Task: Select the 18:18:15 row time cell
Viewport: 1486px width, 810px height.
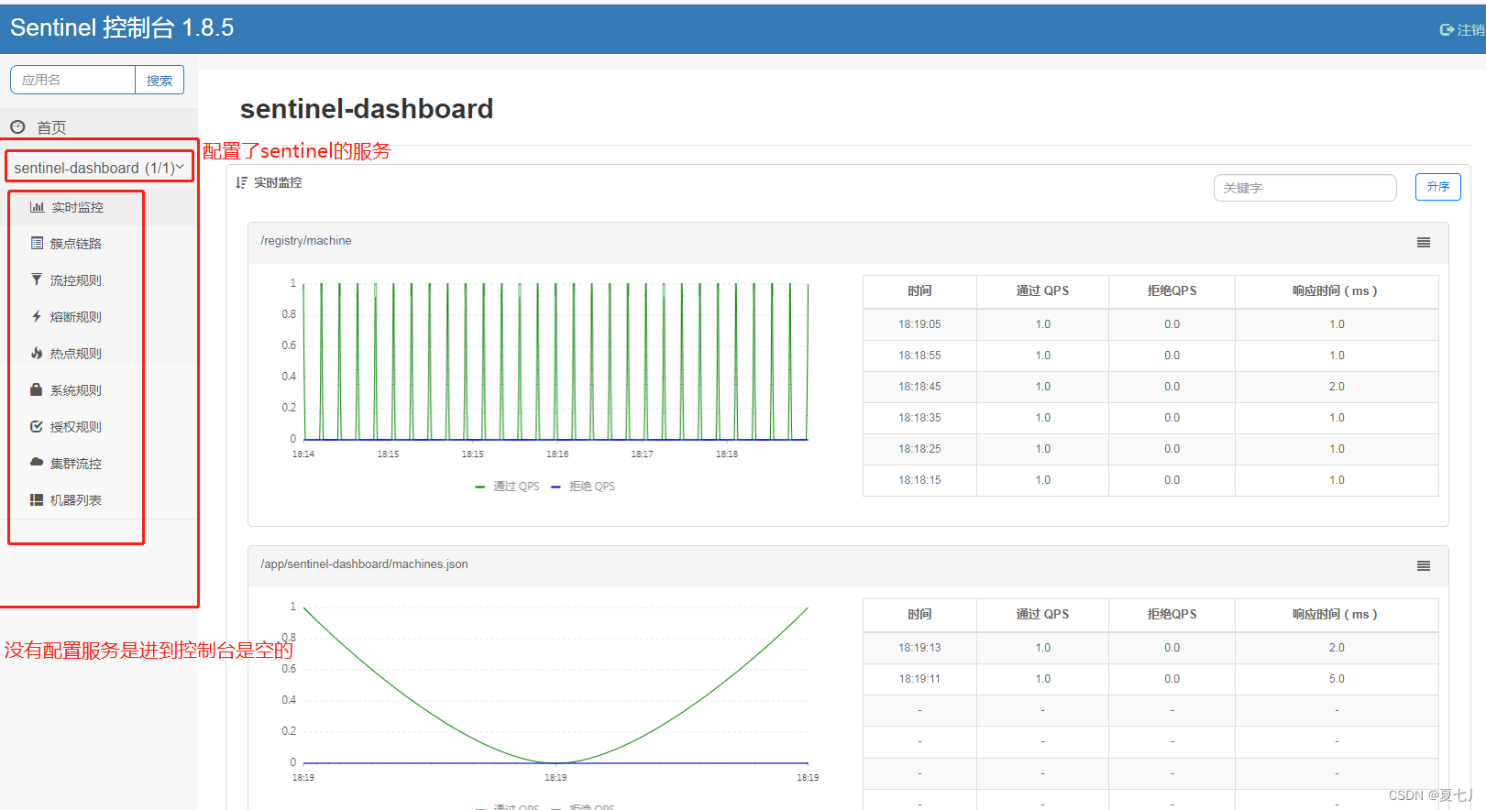Action: [919, 480]
